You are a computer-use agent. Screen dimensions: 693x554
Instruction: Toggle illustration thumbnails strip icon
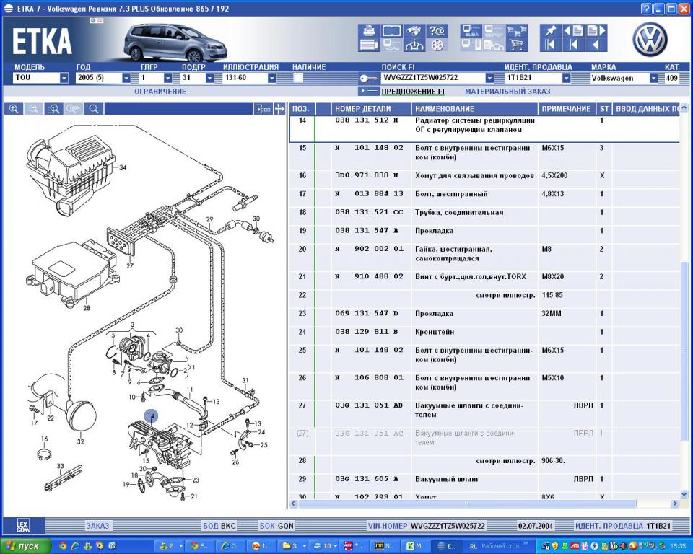263,109
